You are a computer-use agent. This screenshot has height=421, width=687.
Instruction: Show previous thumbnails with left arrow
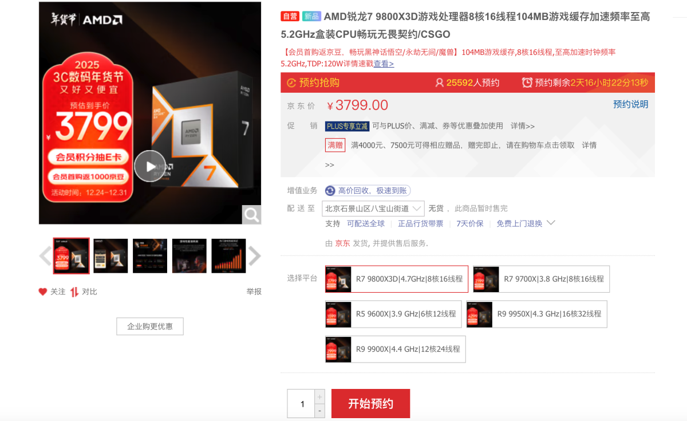coord(45,256)
